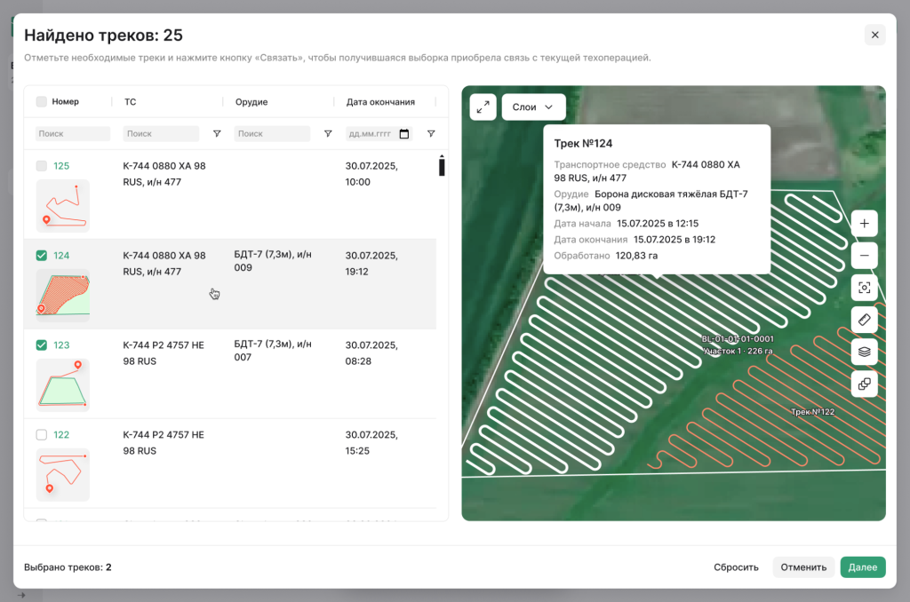Select the ruler measurement tool
The height and width of the screenshot is (602, 910).
tap(864, 320)
